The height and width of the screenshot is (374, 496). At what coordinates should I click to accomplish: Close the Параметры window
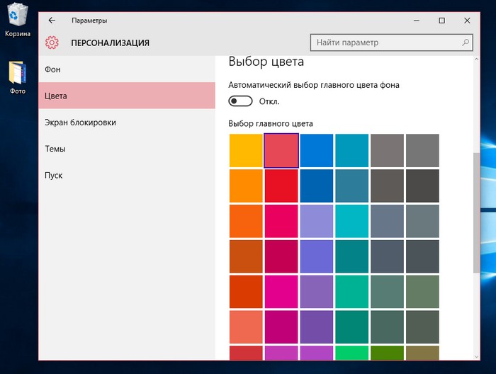click(467, 21)
